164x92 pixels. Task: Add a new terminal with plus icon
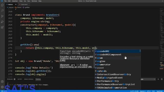point(158,79)
